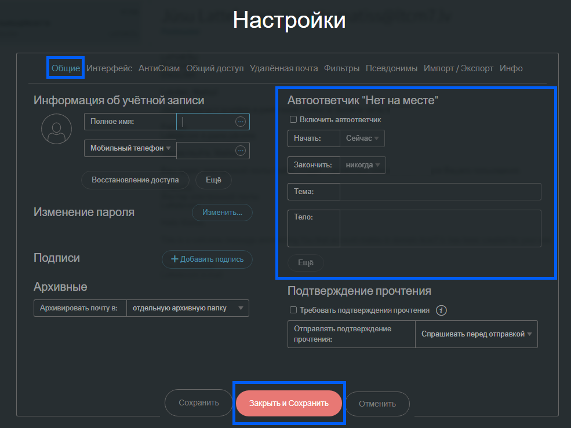The image size is (571, 428).
Task: Click the info icon beside read confirmation
Action: [441, 310]
